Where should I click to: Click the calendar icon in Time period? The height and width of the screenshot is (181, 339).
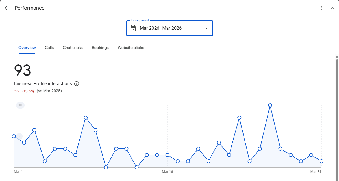point(133,28)
